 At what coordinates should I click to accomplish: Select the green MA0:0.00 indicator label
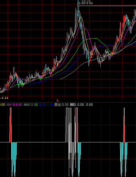(30, 105)
